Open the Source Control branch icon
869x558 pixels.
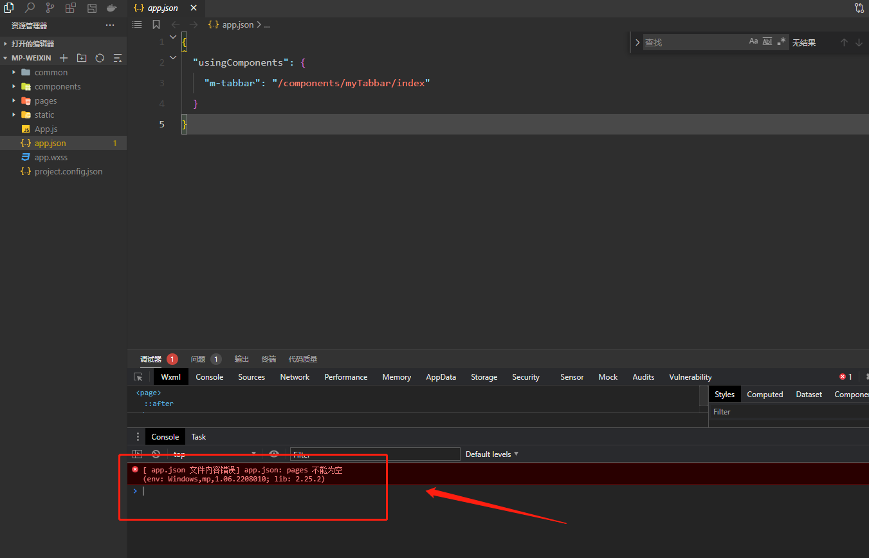pyautogui.click(x=50, y=8)
